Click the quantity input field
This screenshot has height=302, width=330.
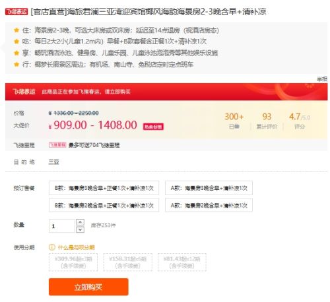[62, 226]
